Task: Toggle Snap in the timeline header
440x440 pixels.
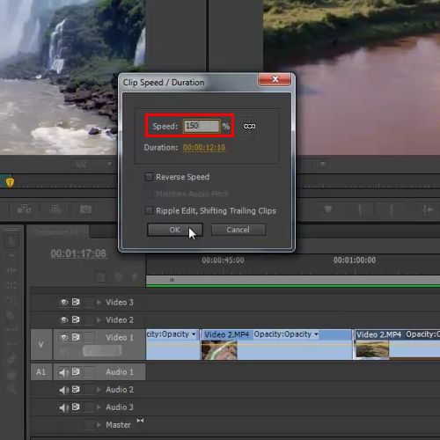Action: pos(101,277)
